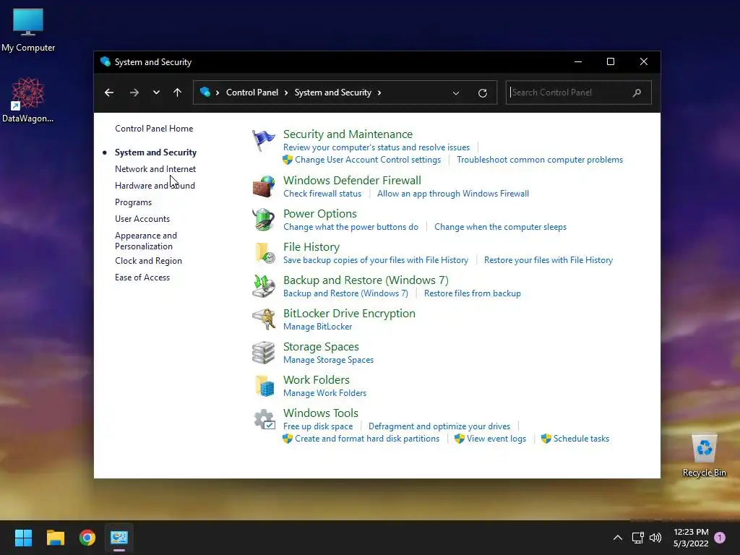740x555 pixels.
Task: Click Restore files from backup link
Action: [473, 293]
